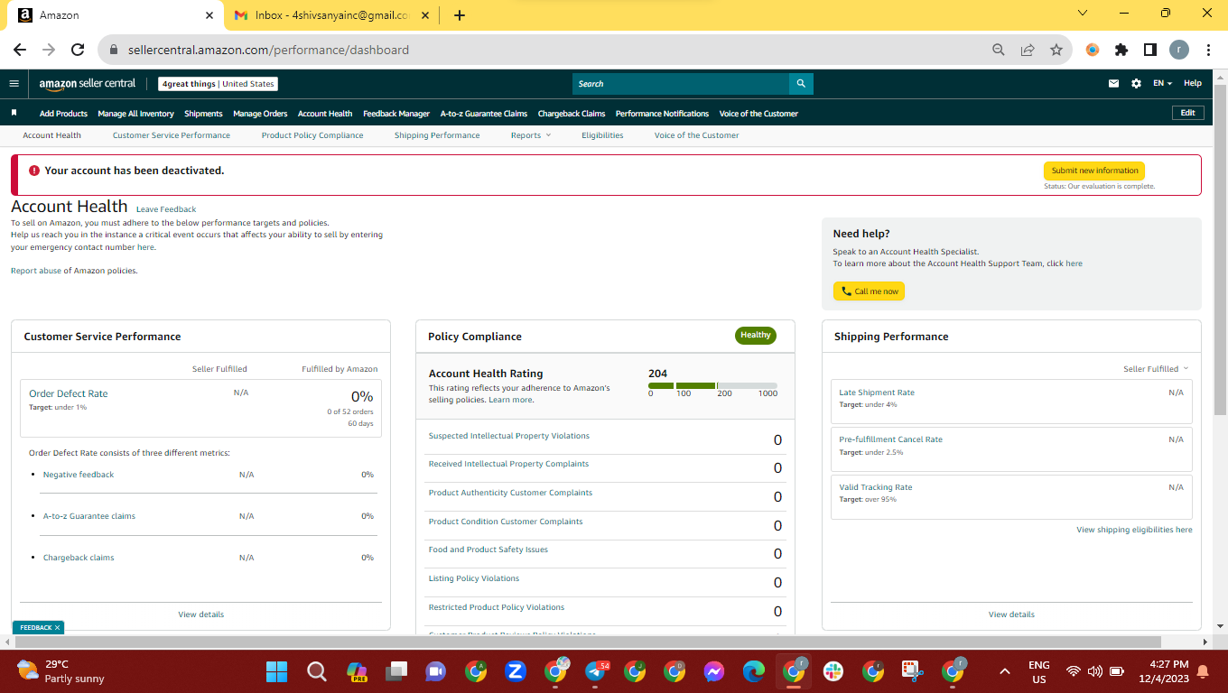Open Manage All Inventory from the favorites bar
Screen dimensions: 1228x693
pos(135,114)
